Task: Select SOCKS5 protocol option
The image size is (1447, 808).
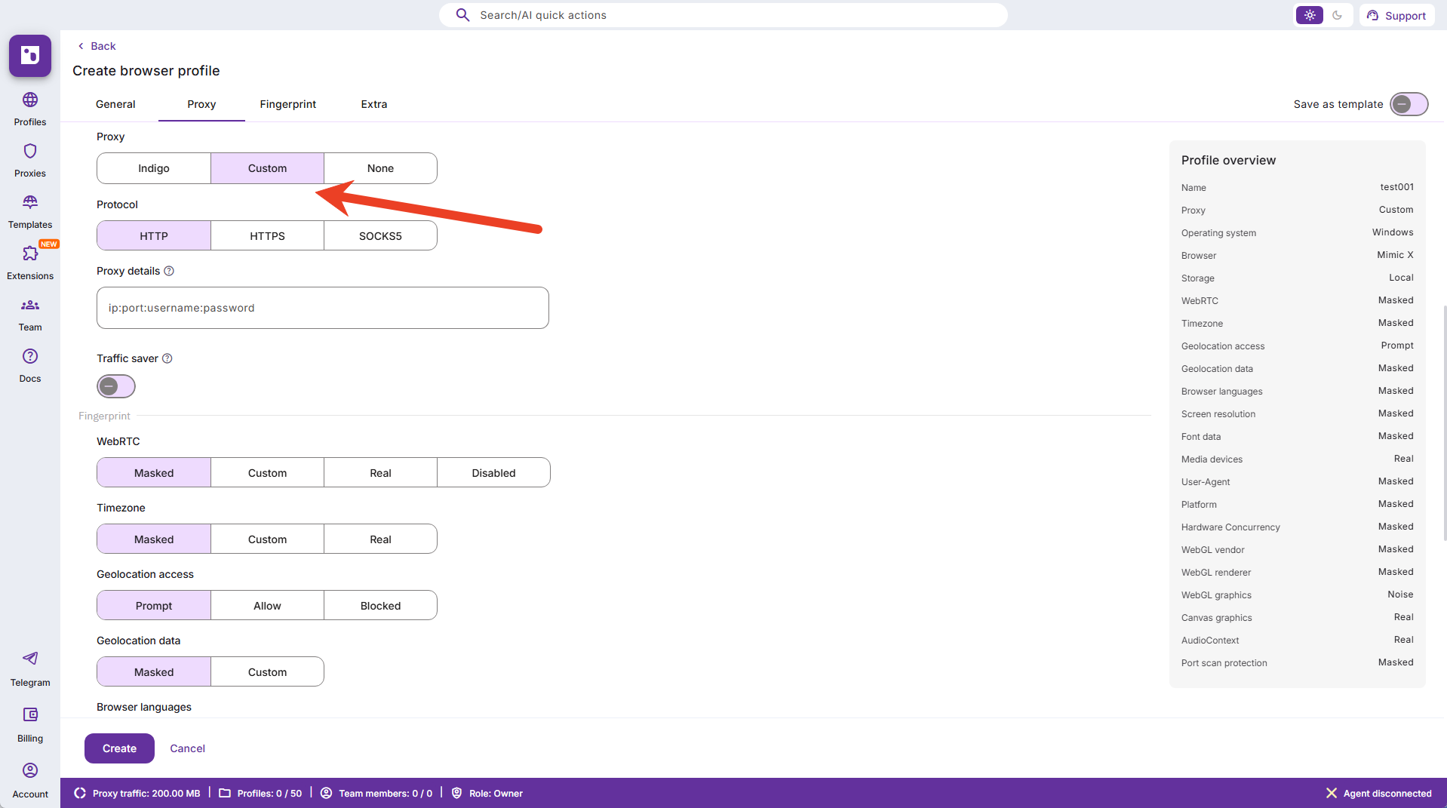Action: [380, 236]
